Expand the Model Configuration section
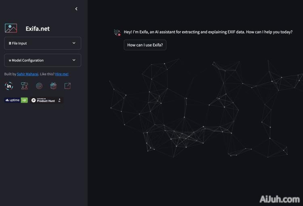The width and height of the screenshot is (303, 206). point(42,60)
